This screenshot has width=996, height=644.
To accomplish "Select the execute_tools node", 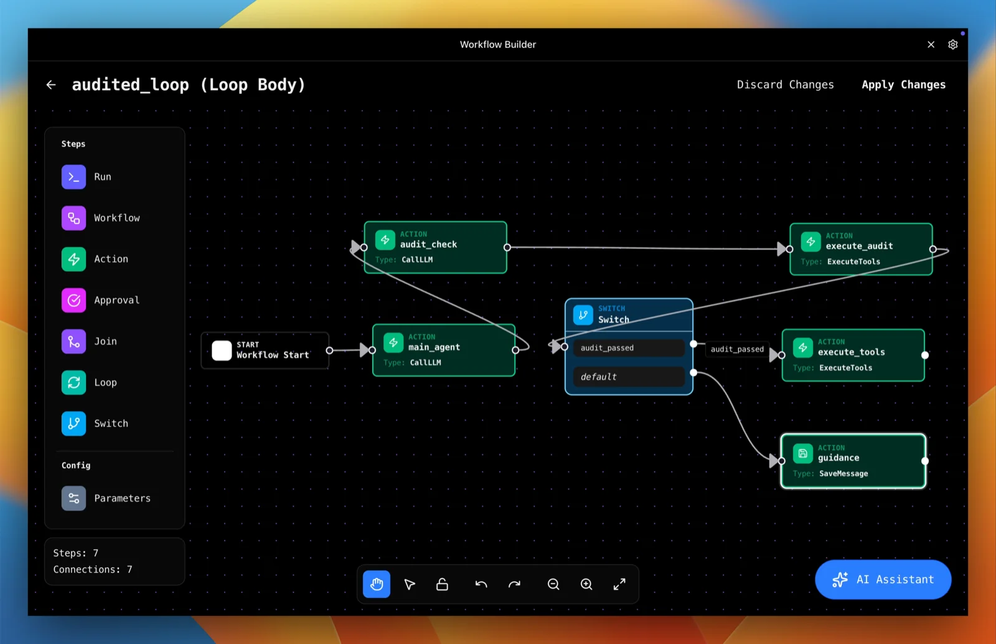I will (x=853, y=355).
